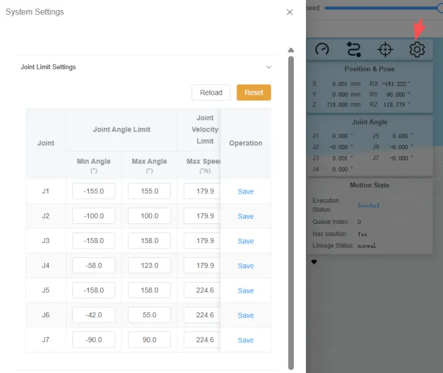Click scrollbar up arrow in settings
Viewport: 443px width, 373px height.
(291, 50)
